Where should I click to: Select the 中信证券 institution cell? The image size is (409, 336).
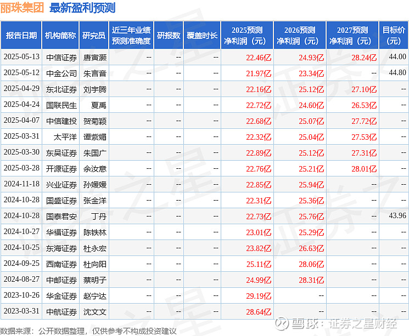61,58
